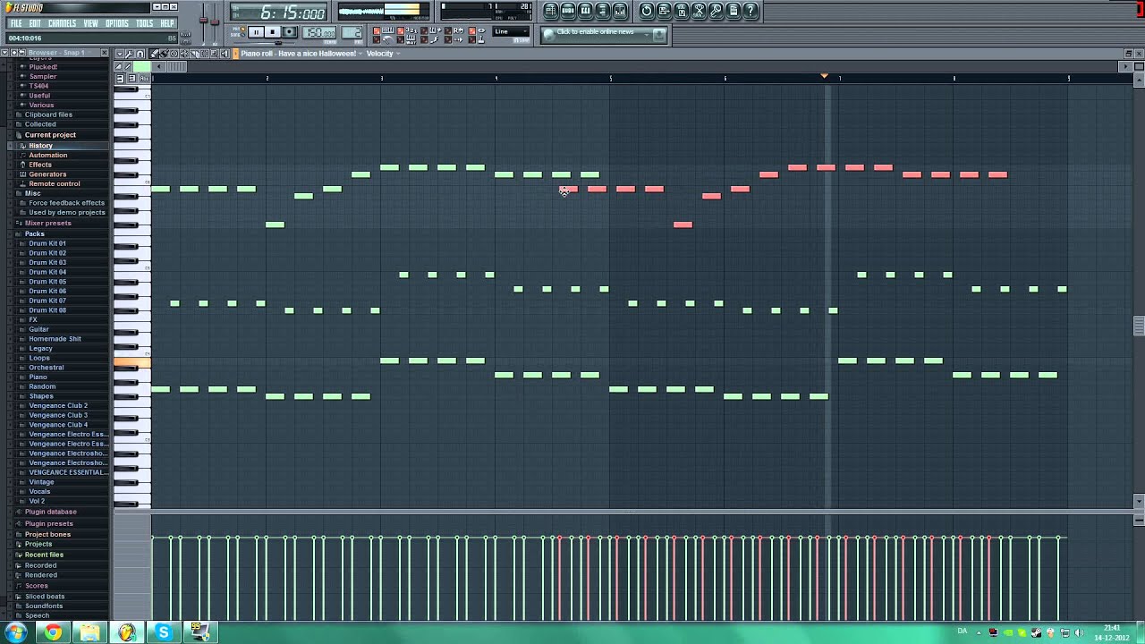Click to enable online news
The width and height of the screenshot is (1145, 644).
(x=604, y=33)
